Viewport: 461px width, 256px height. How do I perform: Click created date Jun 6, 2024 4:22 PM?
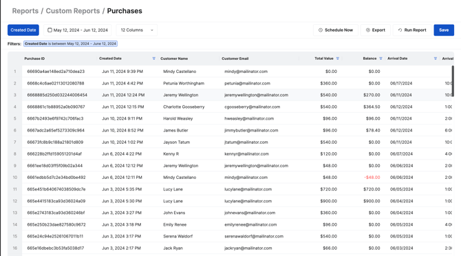click(122, 153)
